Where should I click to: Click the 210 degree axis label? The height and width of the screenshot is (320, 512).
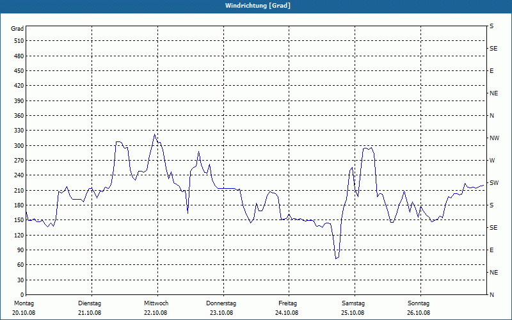(19, 190)
